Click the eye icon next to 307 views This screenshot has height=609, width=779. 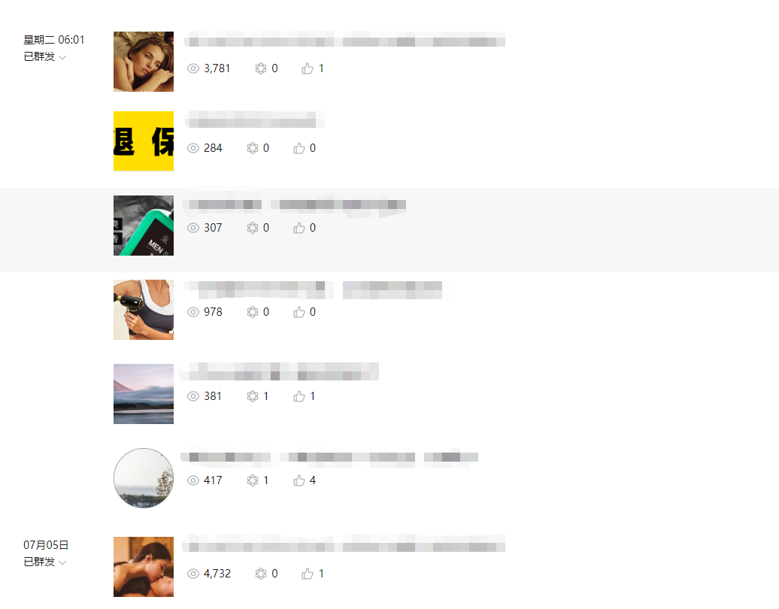click(x=192, y=228)
